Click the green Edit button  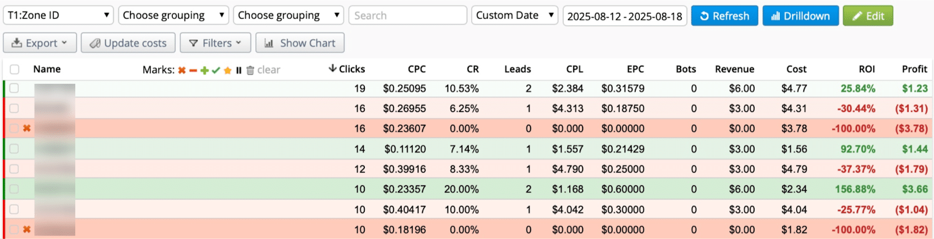867,16
